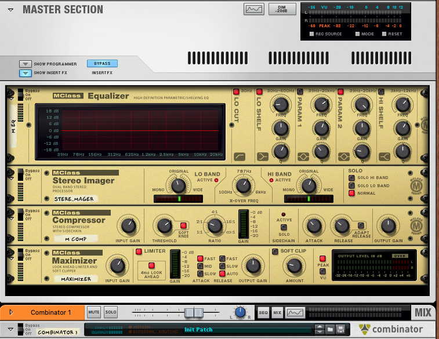This screenshot has width=439, height=339.
Task: Enable the Maximizer SOFT CLIP button
Action: coord(275,251)
